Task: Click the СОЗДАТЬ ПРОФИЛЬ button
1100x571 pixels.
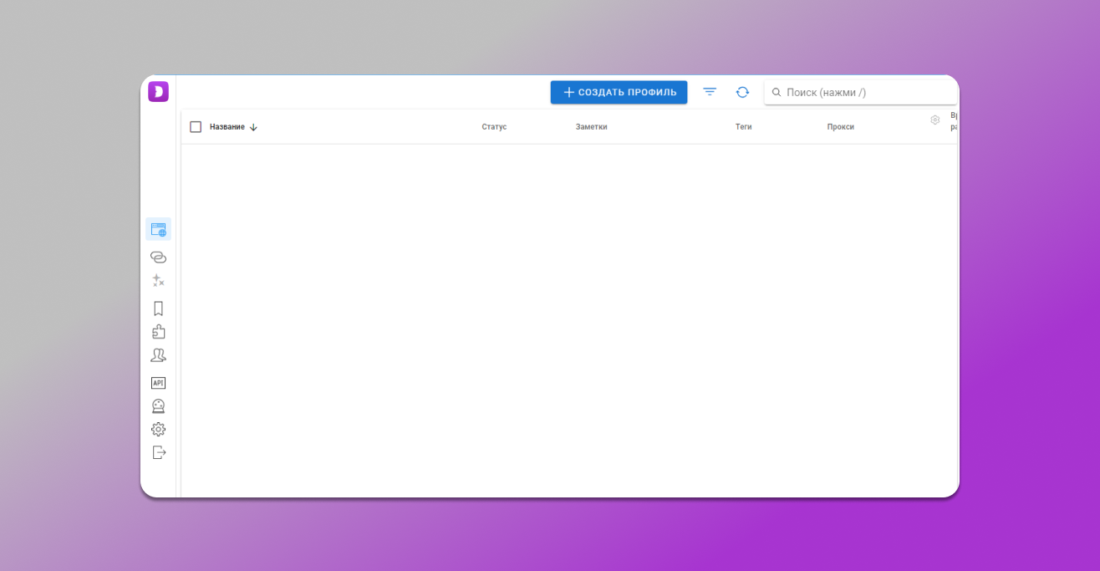Action: (619, 92)
